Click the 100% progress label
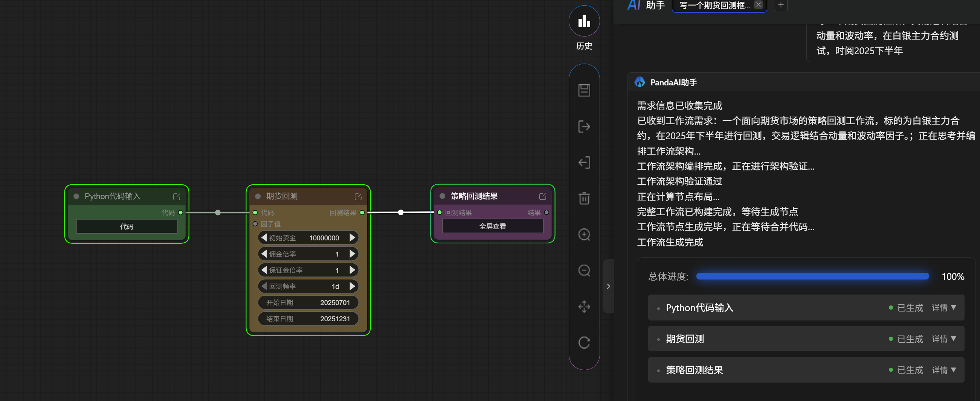980x401 pixels. click(x=953, y=276)
